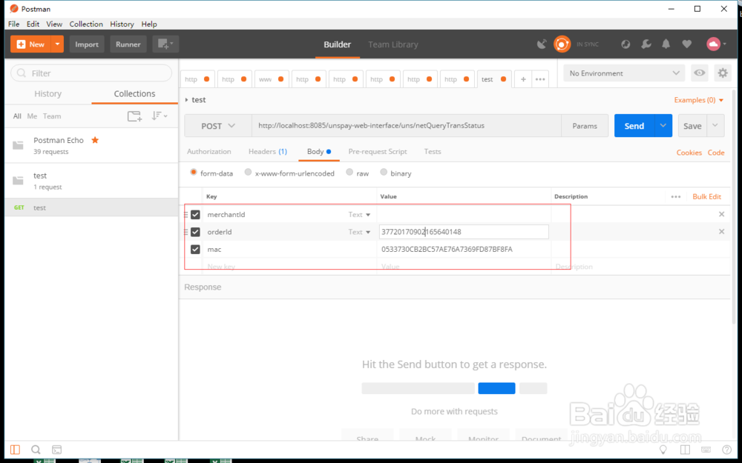Open the collection sort order icon

click(159, 116)
